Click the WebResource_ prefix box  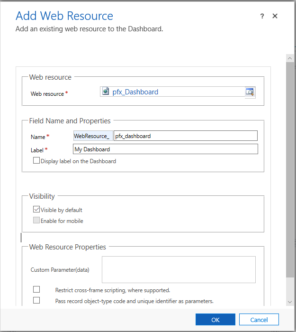pyautogui.click(x=93, y=136)
